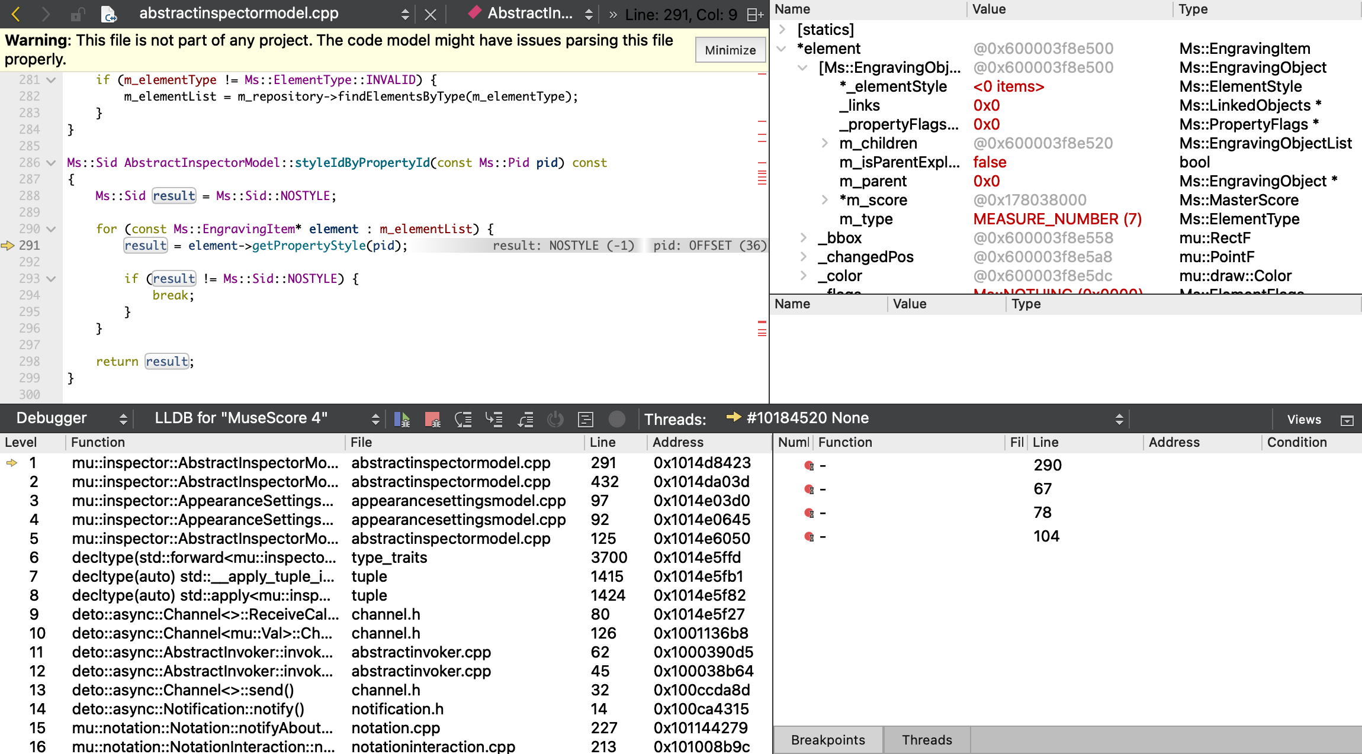Switch to the Threads tab
The height and width of the screenshot is (754, 1362).
click(x=926, y=740)
